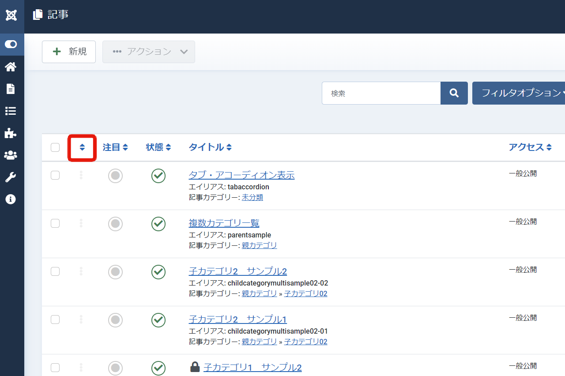Open the Users group icon
565x376 pixels.
pos(11,155)
